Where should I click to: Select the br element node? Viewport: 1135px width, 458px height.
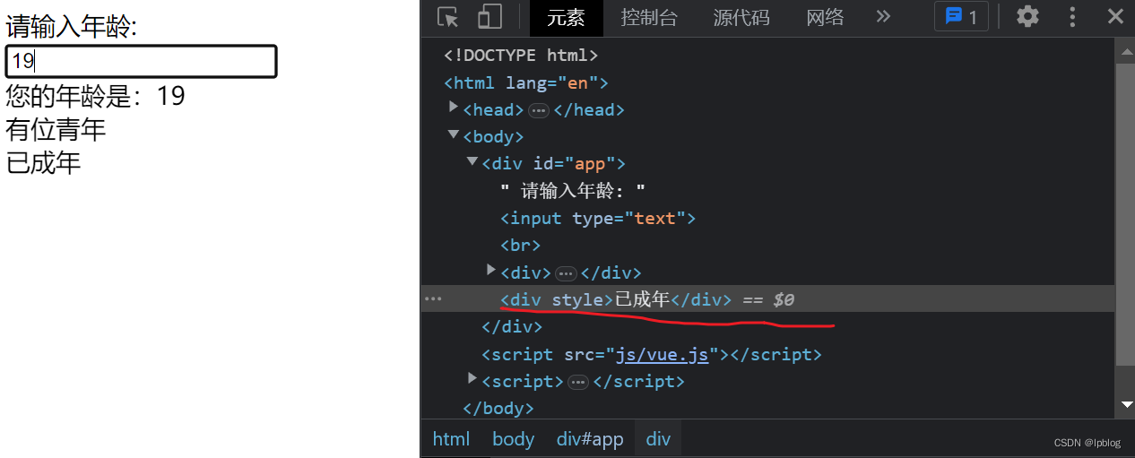(x=521, y=245)
